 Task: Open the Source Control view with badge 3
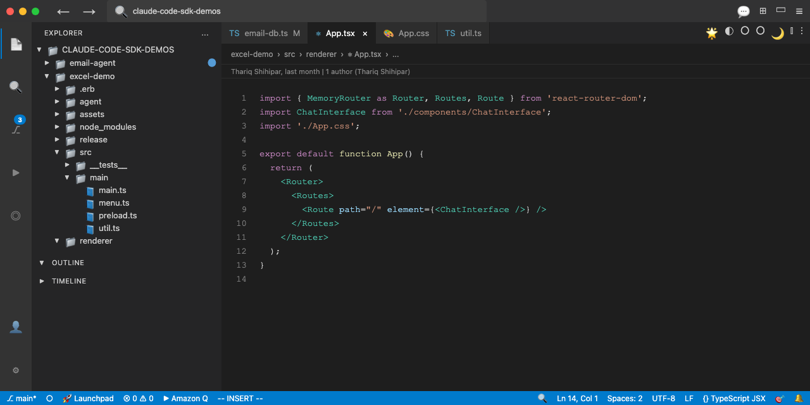(x=16, y=128)
